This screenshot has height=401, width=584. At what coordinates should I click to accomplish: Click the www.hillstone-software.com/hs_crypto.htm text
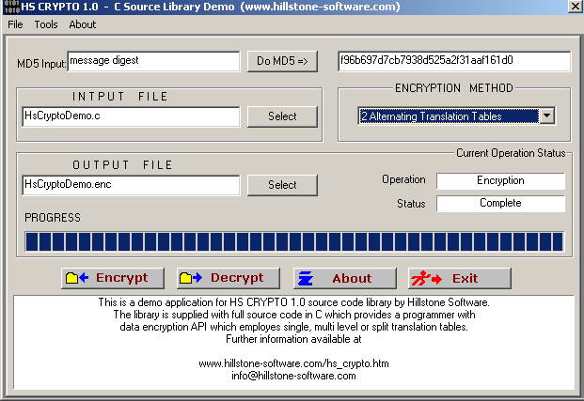coord(293,363)
